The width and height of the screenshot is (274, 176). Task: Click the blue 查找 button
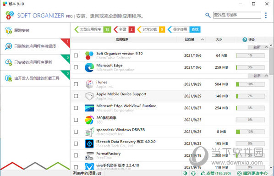pyautogui.click(x=195, y=29)
